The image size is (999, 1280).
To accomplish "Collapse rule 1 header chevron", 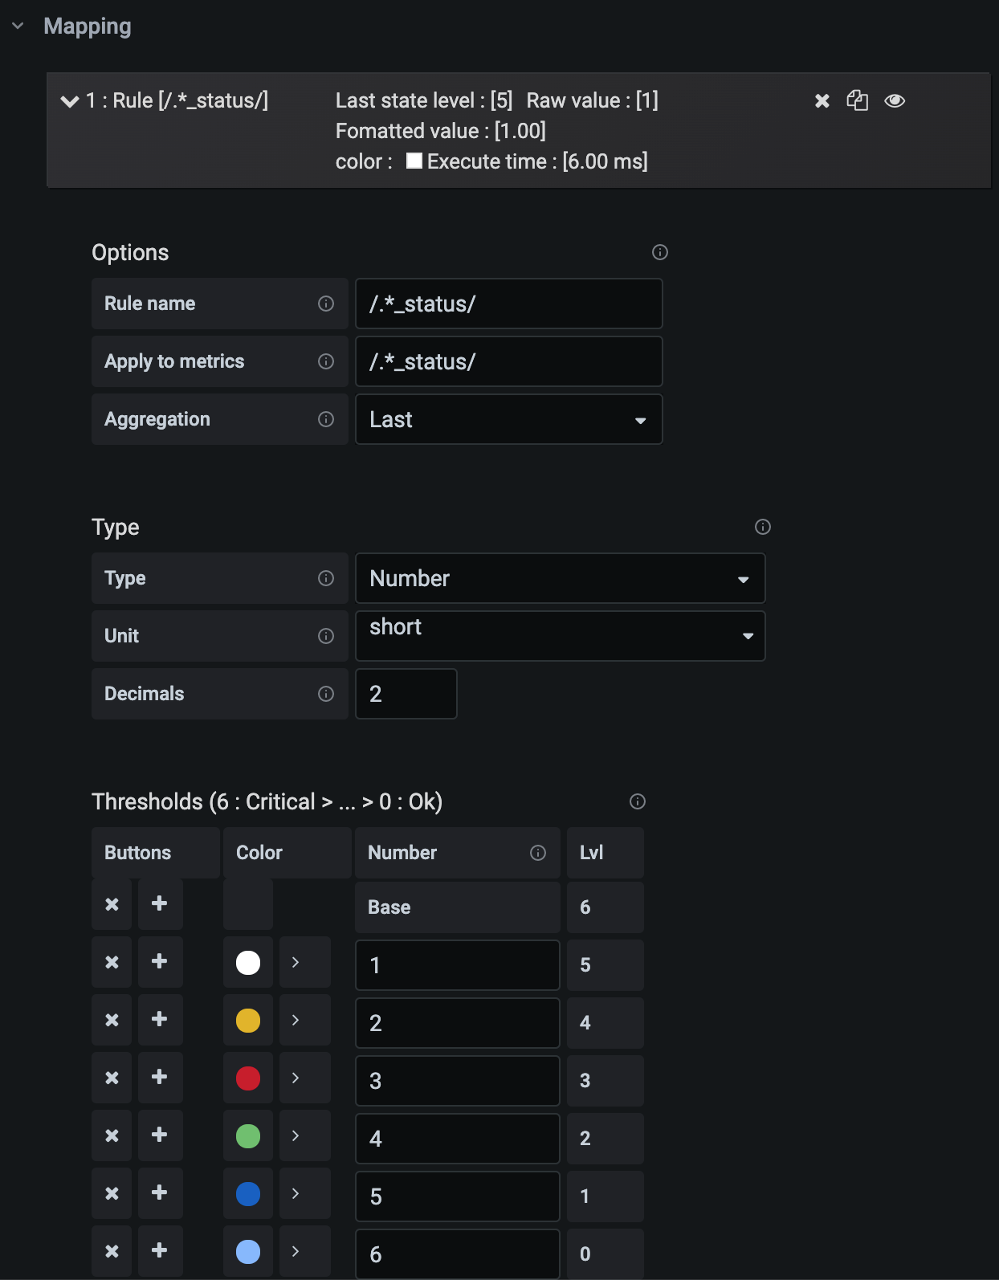I will [67, 100].
